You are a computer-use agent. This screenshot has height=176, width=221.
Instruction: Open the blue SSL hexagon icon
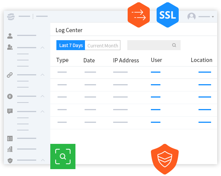click(x=167, y=15)
